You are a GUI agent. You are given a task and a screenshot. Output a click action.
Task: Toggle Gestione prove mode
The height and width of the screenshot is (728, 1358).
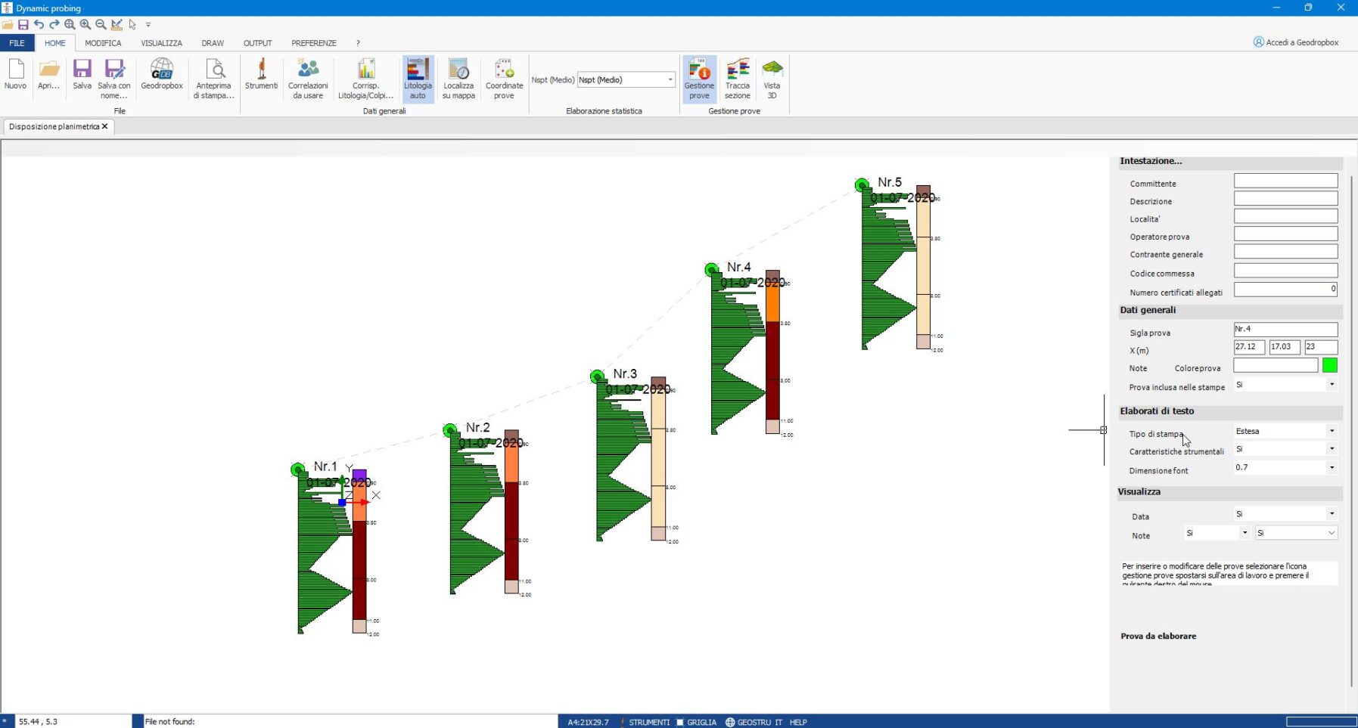point(699,79)
